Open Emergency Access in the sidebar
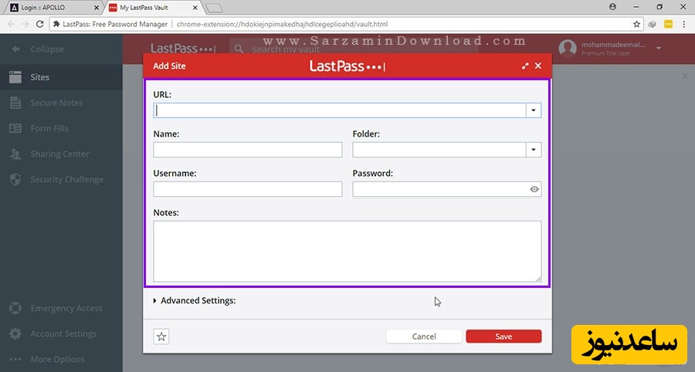Screen dimensions: 695x372 tap(66, 309)
